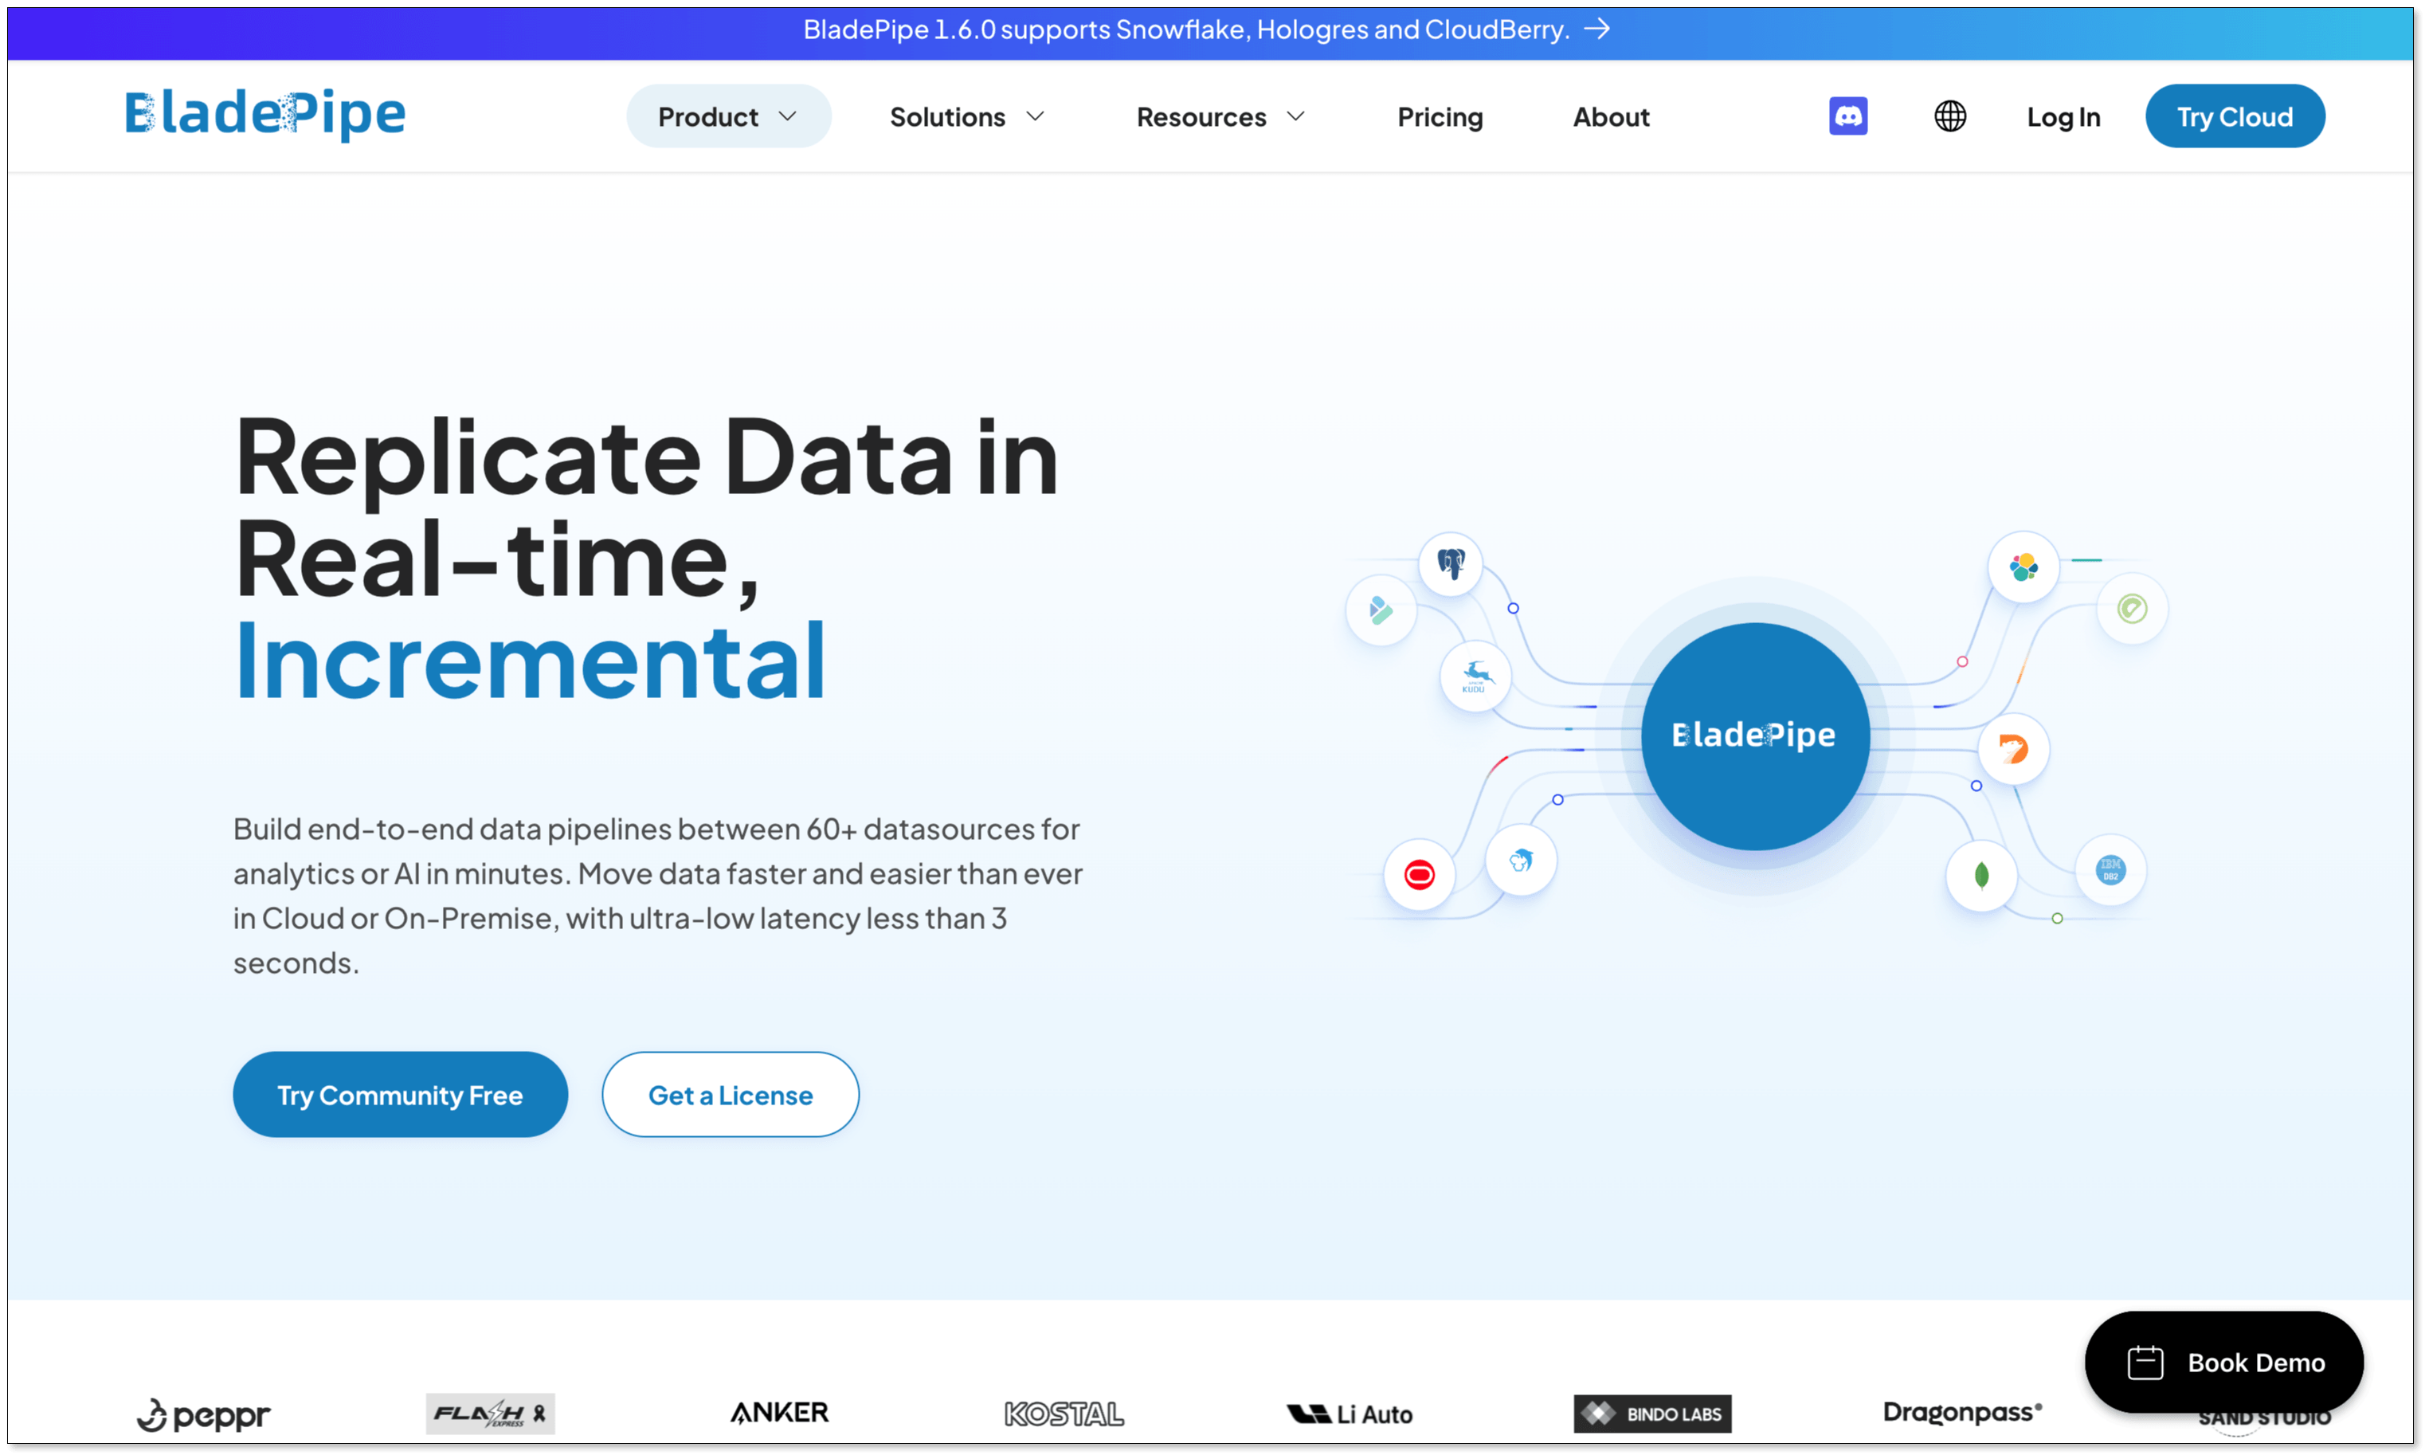
Task: Click the orange bird-shaped datasource icon
Action: (2012, 750)
